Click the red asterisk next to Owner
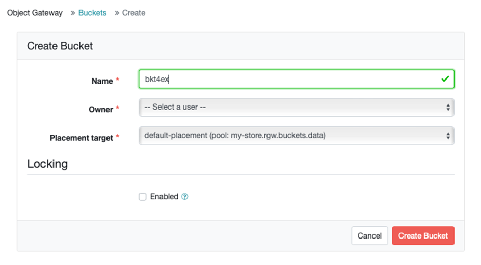The image size is (481, 265). pos(117,108)
